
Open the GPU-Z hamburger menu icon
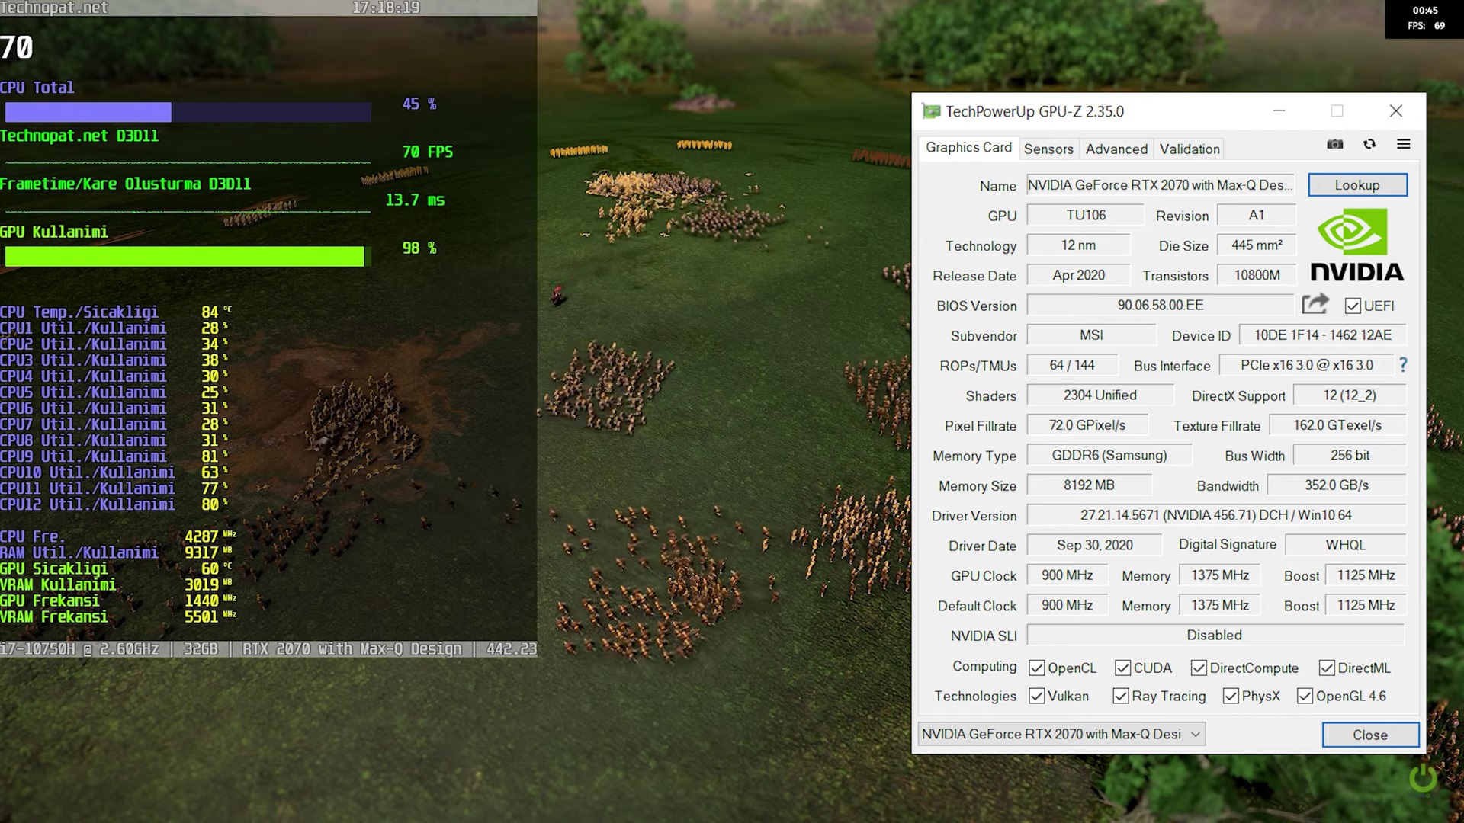click(1403, 145)
